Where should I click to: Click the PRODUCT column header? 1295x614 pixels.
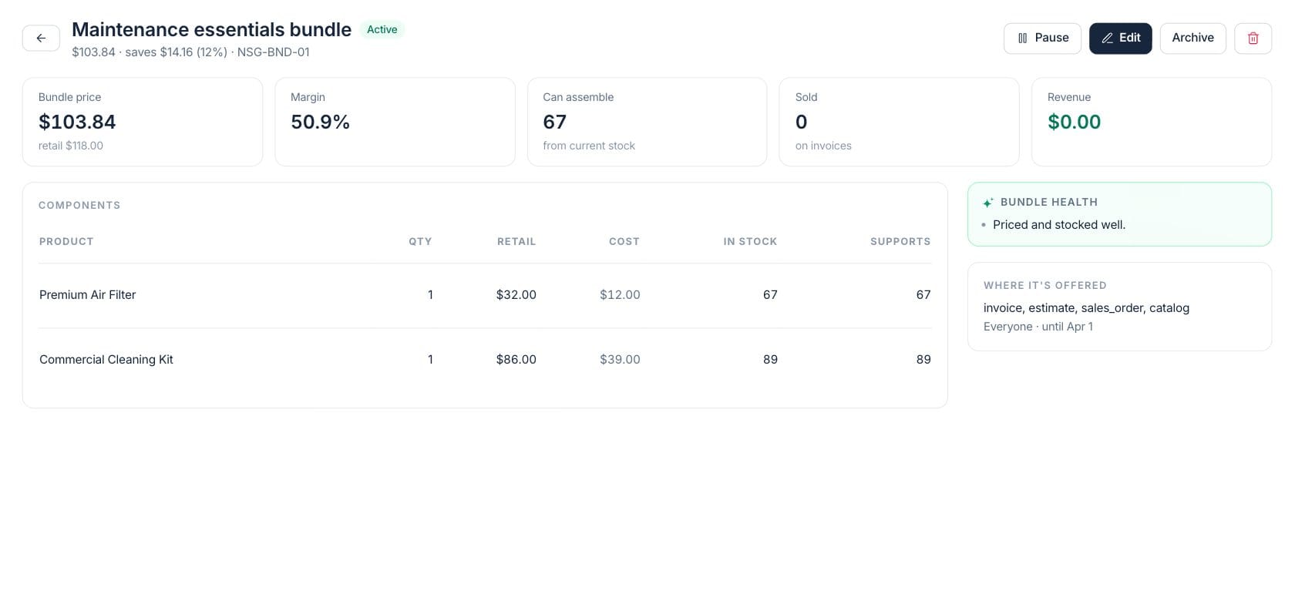pos(66,242)
